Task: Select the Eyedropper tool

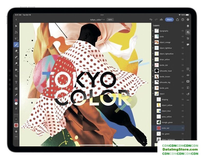Action: tap(16, 95)
